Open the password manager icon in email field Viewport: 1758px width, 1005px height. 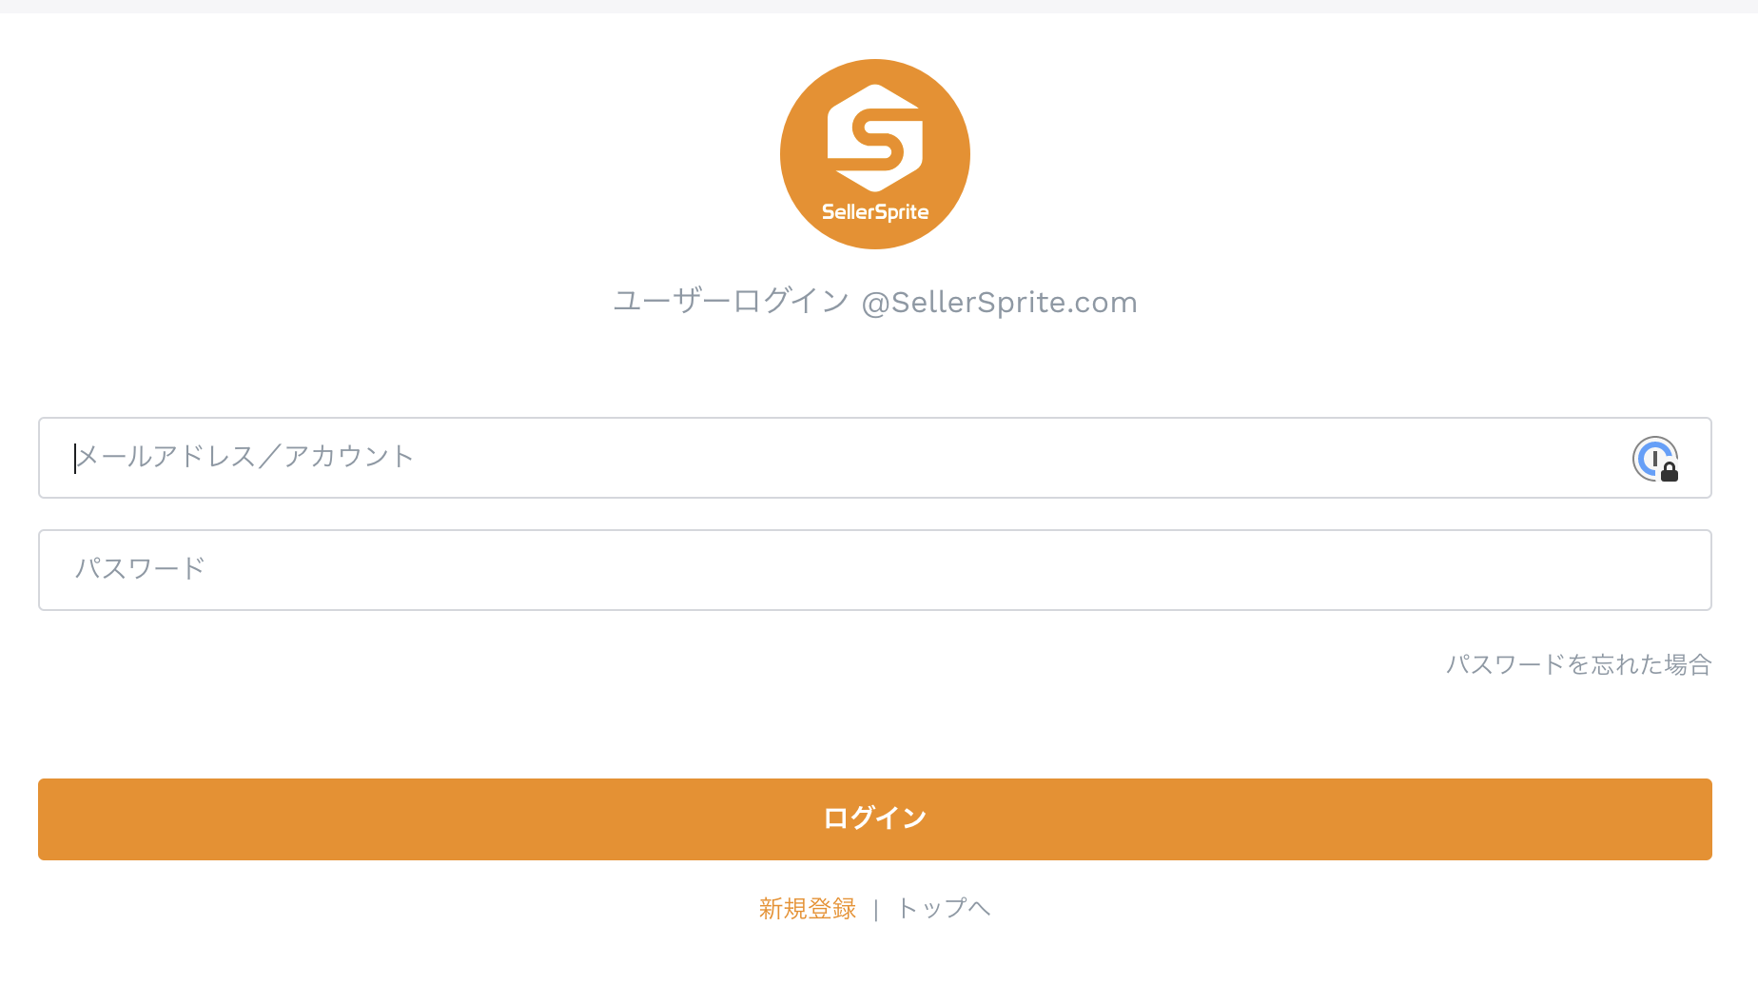(1655, 459)
